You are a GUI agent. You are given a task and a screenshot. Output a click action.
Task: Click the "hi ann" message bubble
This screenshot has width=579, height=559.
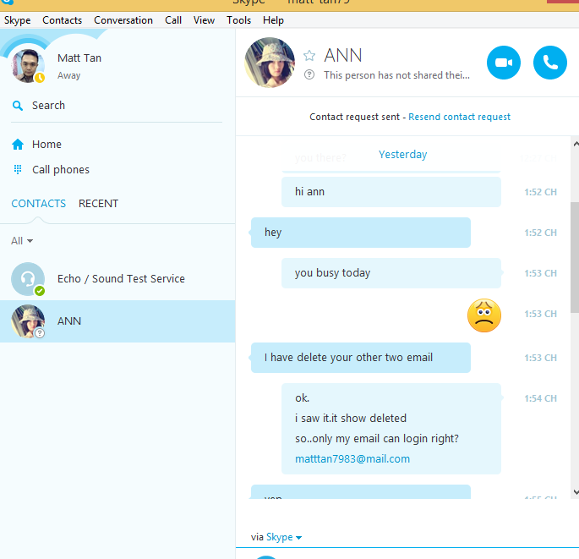[x=391, y=192]
